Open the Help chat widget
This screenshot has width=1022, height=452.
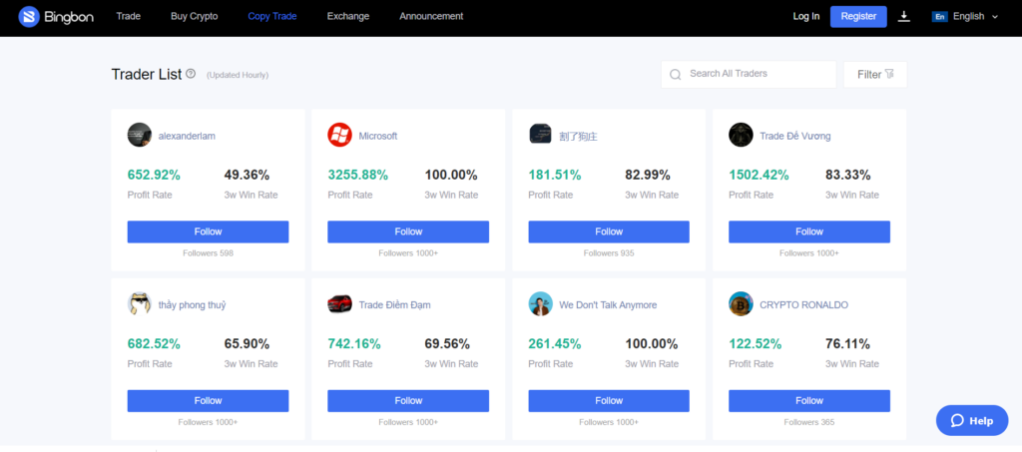972,420
